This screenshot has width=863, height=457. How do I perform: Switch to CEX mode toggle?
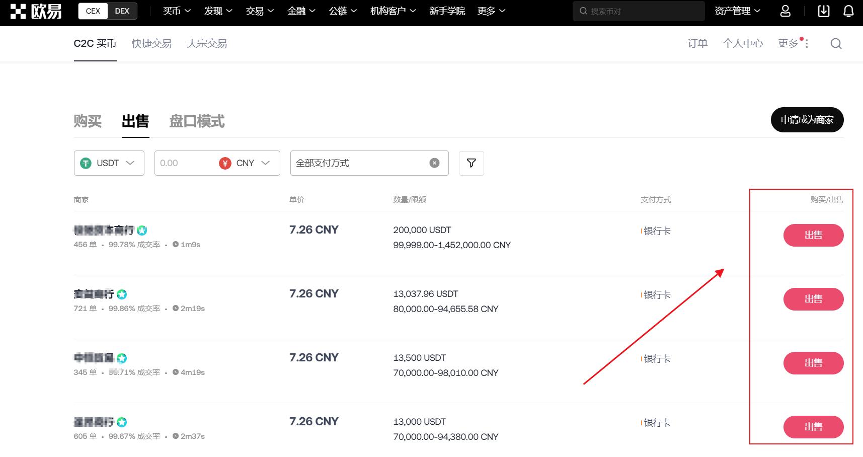click(x=93, y=11)
